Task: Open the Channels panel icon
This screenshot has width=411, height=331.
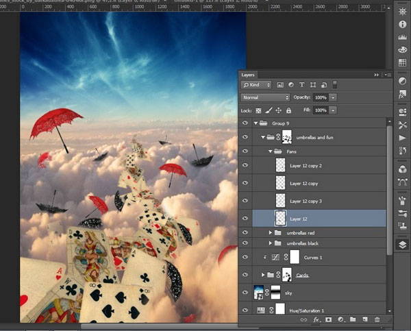Action: (402, 169)
